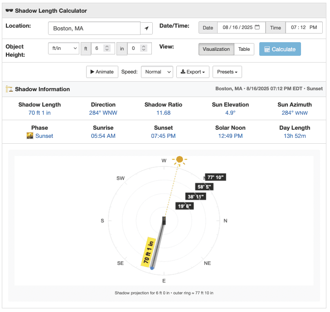Click the sunglasses icon in the header
330x312 pixels.
[x=9, y=10]
